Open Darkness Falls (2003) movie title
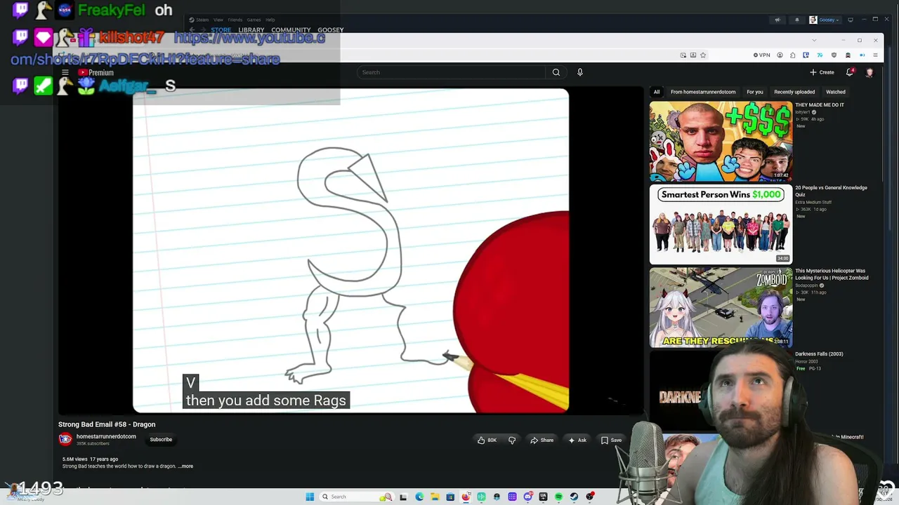899x505 pixels. tap(819, 354)
